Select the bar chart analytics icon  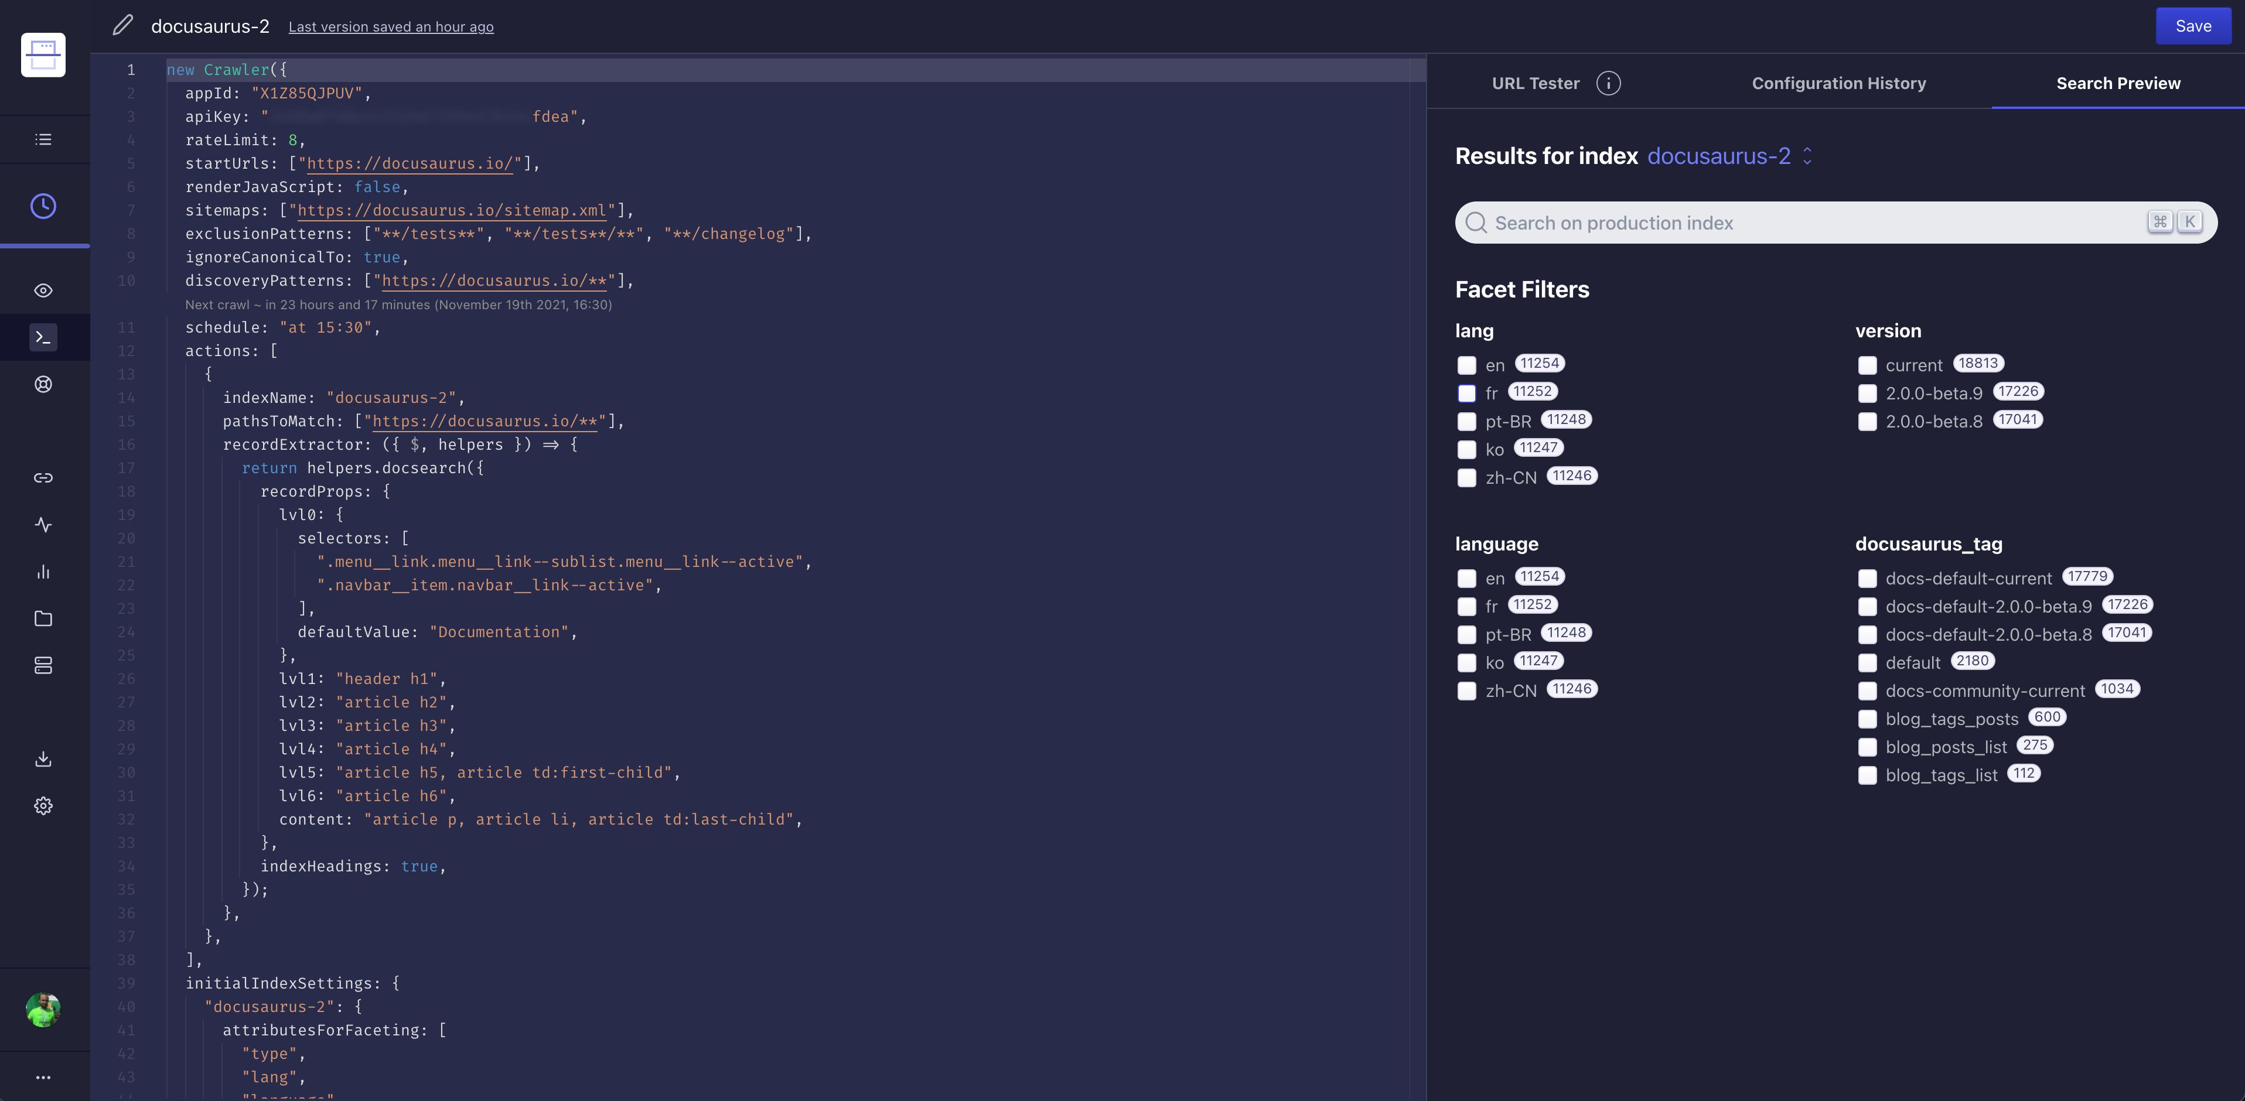pos(43,572)
